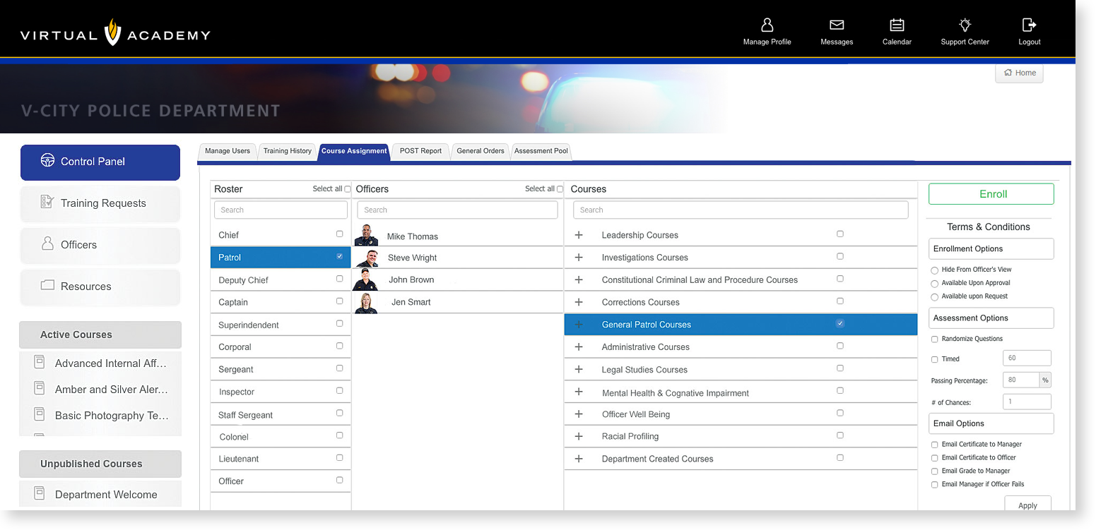This screenshot has width=1096, height=530.
Task: Open the Calendar icon
Action: [x=897, y=25]
